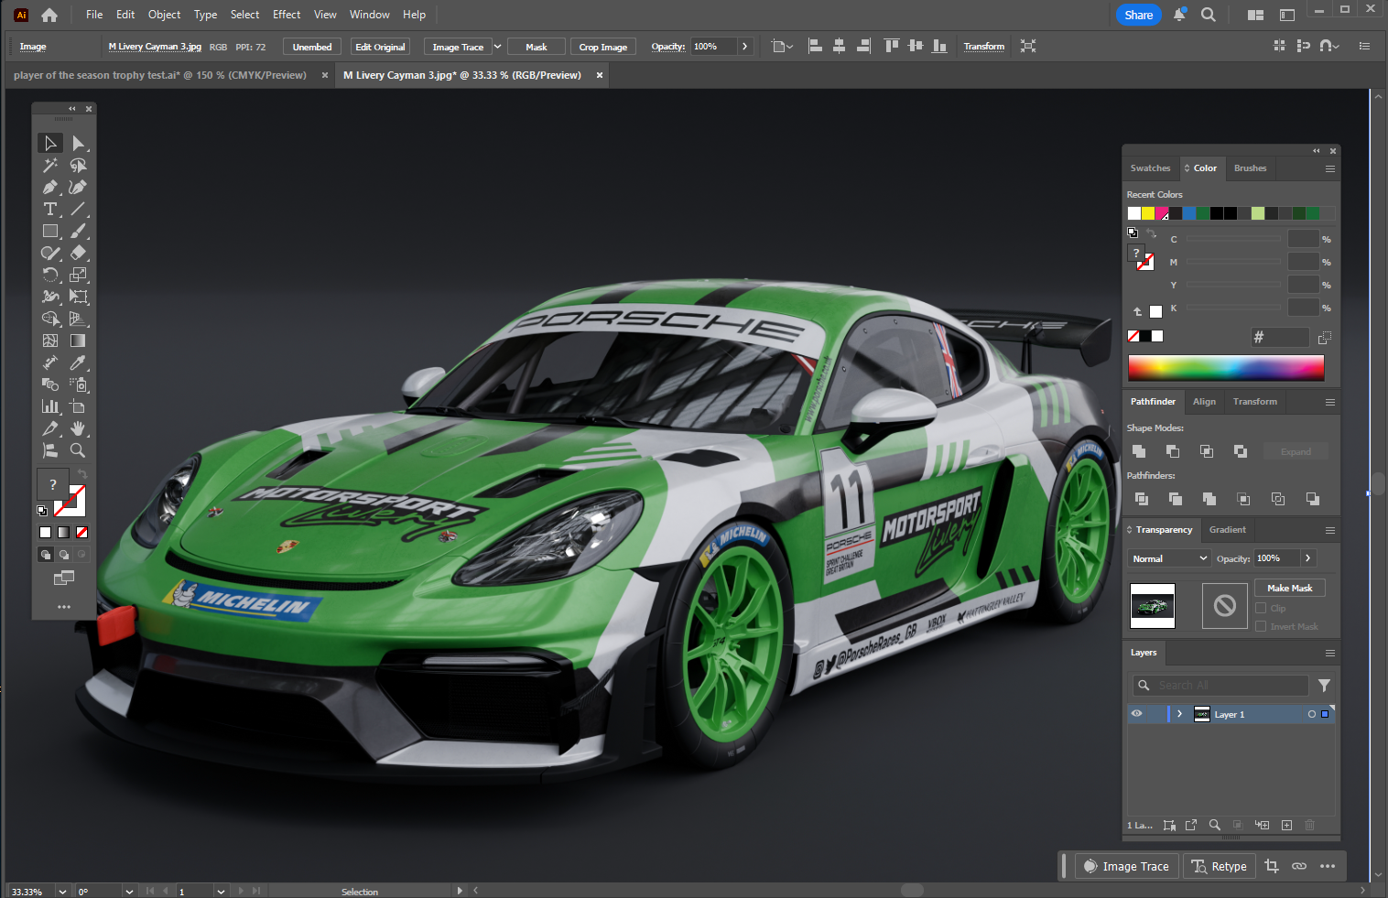The width and height of the screenshot is (1388, 898).
Task: Select the Magic Wand tool
Action: pyautogui.click(x=50, y=166)
